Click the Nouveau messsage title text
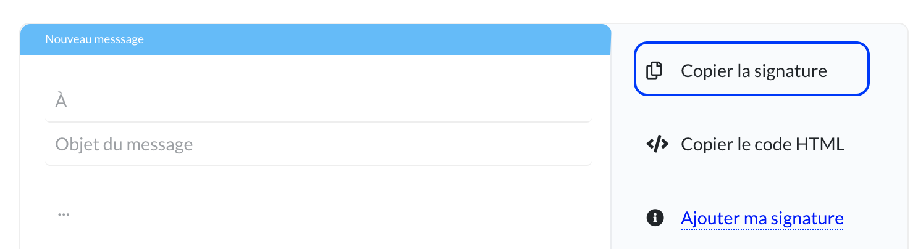 pyautogui.click(x=95, y=39)
